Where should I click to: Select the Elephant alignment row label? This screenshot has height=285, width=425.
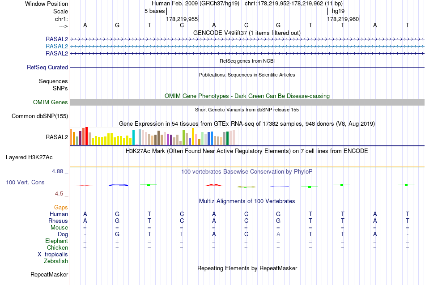[56, 241]
